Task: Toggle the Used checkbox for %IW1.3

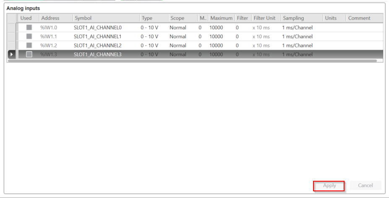Action: point(29,54)
